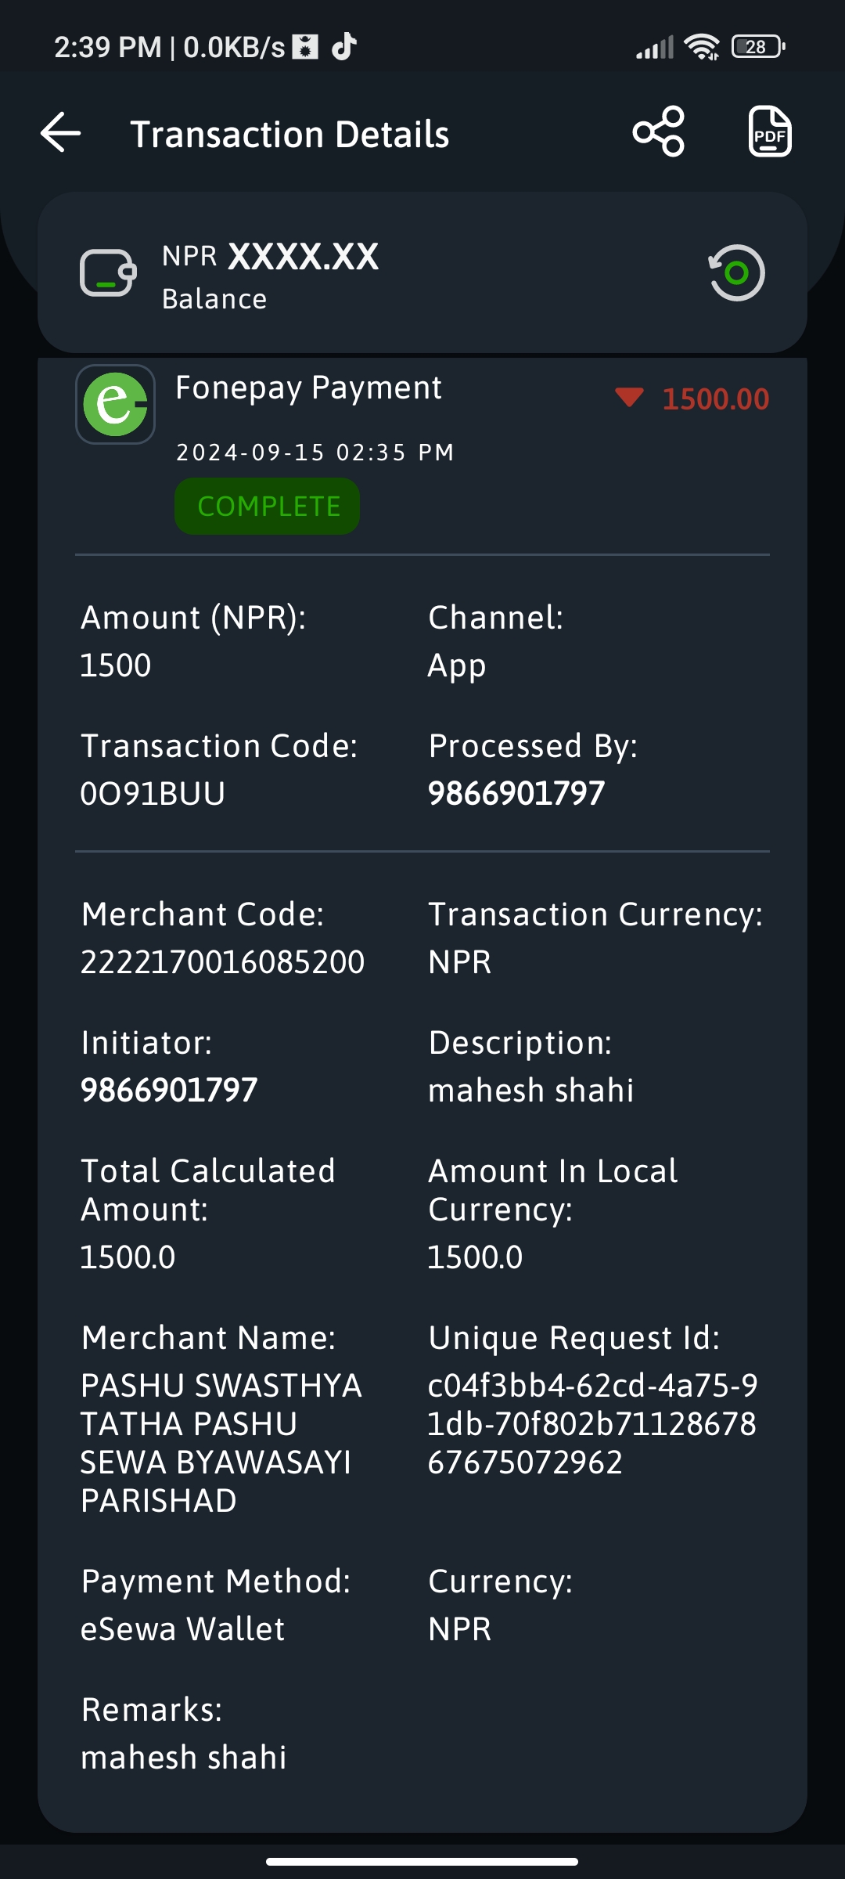Tap the Fonepay Payment heading

click(x=308, y=388)
